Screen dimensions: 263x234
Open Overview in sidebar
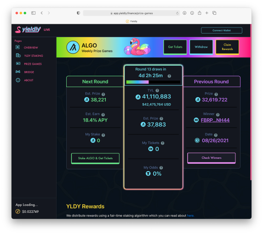[x=31, y=48]
